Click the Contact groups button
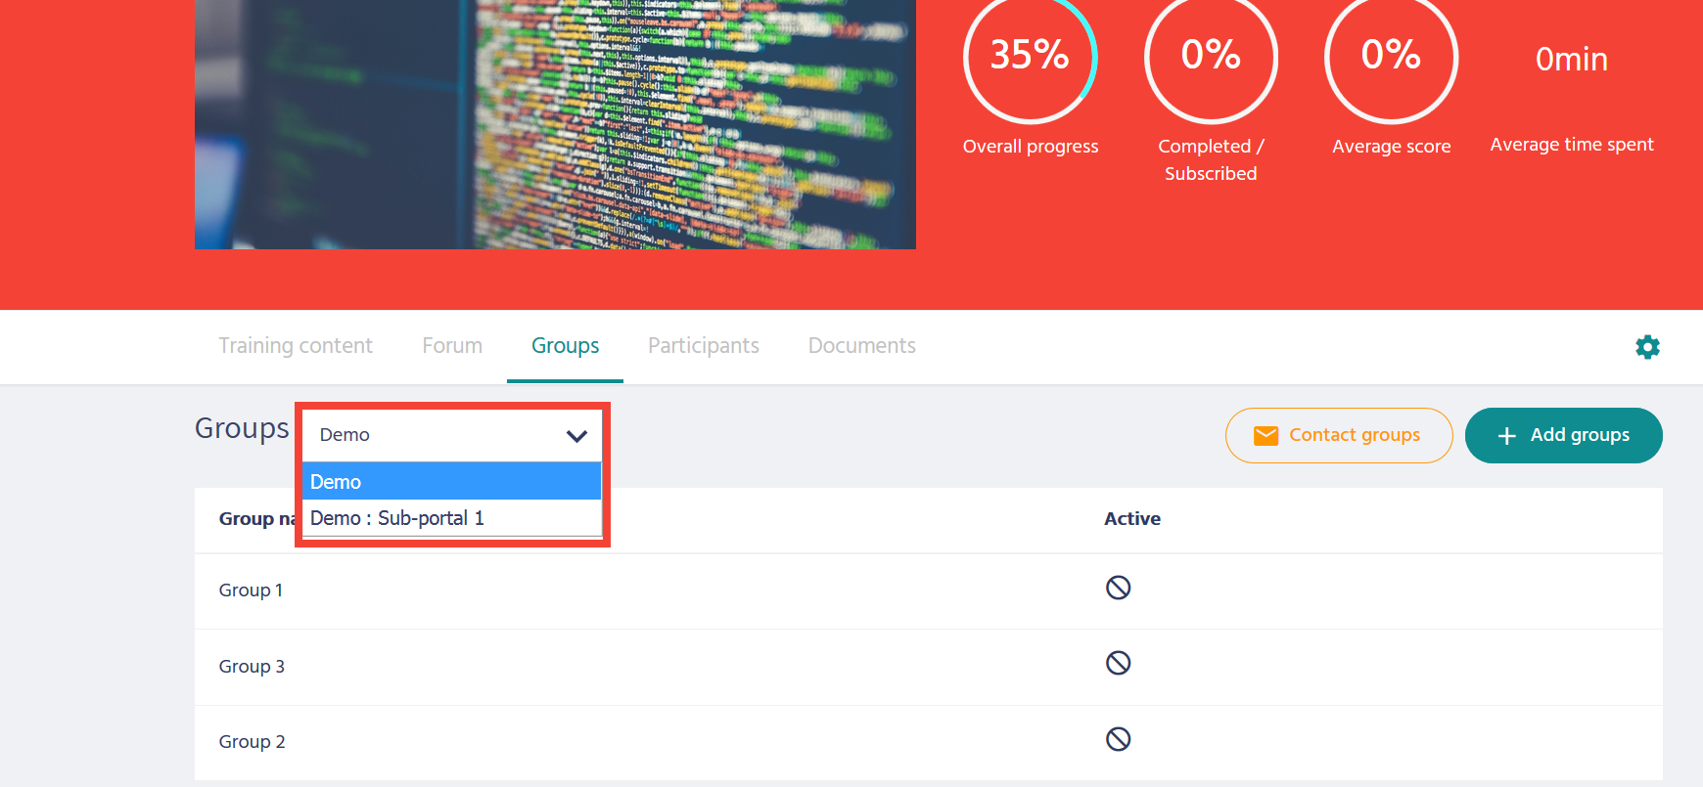 1353,435
